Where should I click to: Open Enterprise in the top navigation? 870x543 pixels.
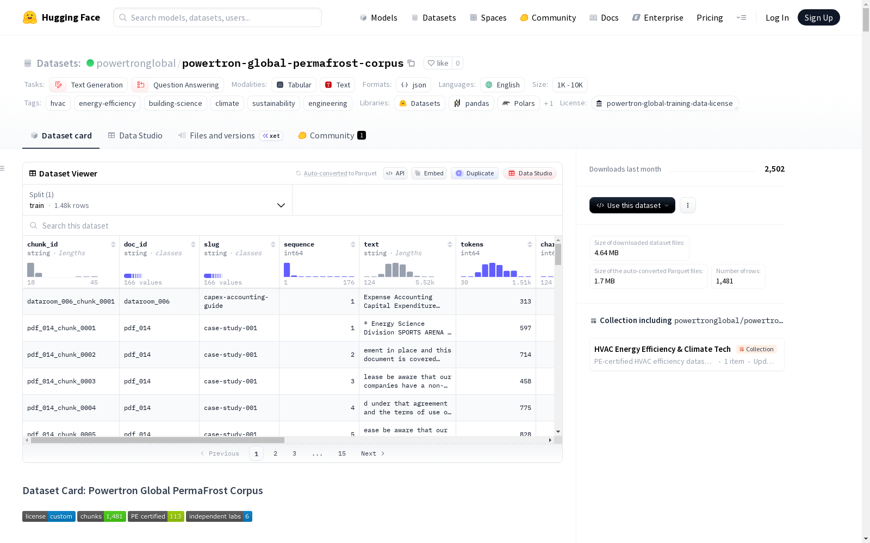658,17
